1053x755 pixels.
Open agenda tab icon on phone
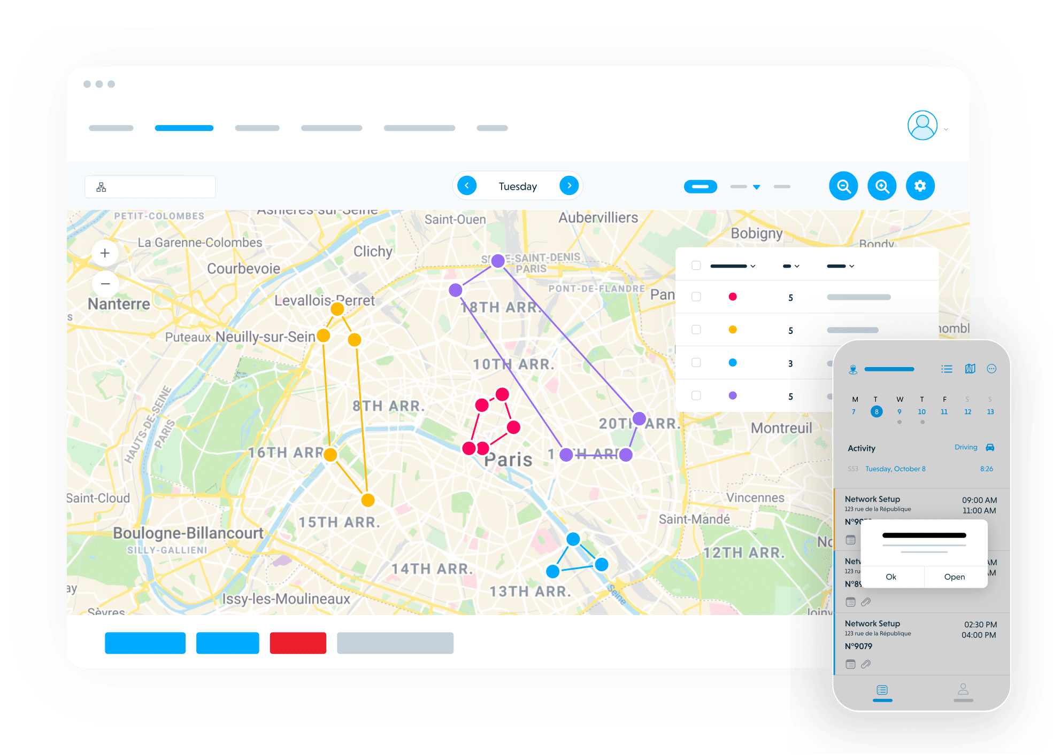click(x=882, y=690)
